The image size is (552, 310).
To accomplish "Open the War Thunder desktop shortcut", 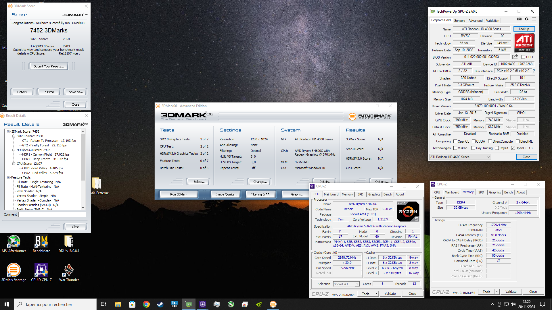I will [x=69, y=273].
